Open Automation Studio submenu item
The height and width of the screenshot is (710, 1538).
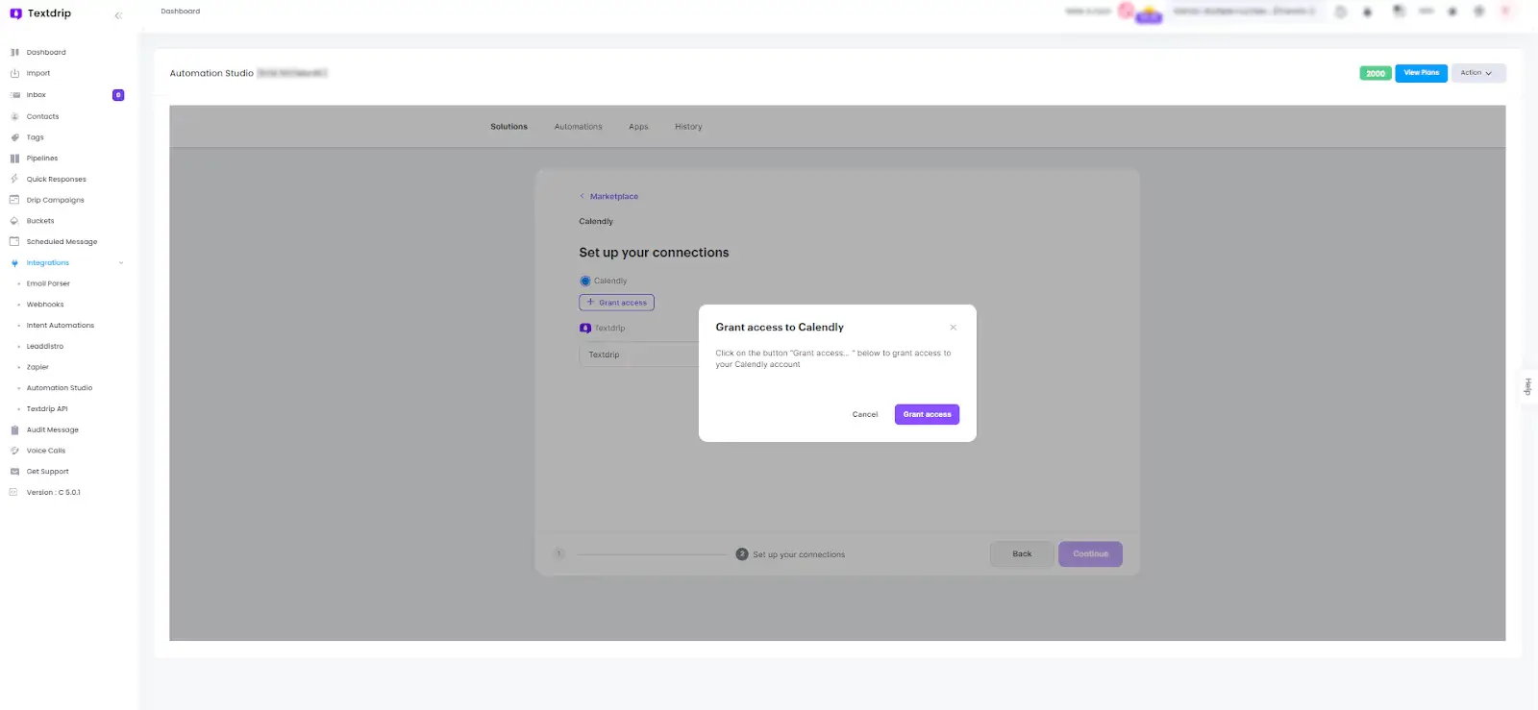60,388
